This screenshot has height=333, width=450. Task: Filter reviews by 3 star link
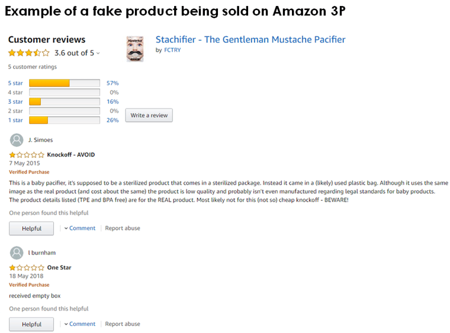pyautogui.click(x=15, y=102)
